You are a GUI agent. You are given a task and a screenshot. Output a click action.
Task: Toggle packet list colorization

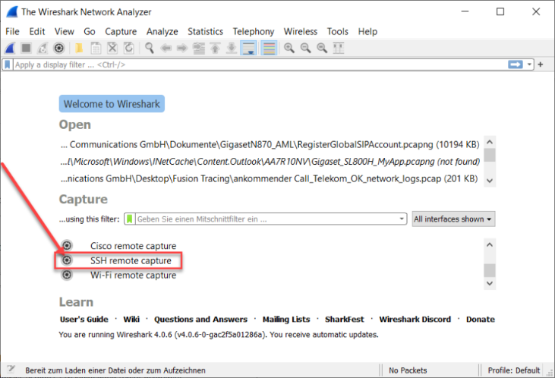269,48
